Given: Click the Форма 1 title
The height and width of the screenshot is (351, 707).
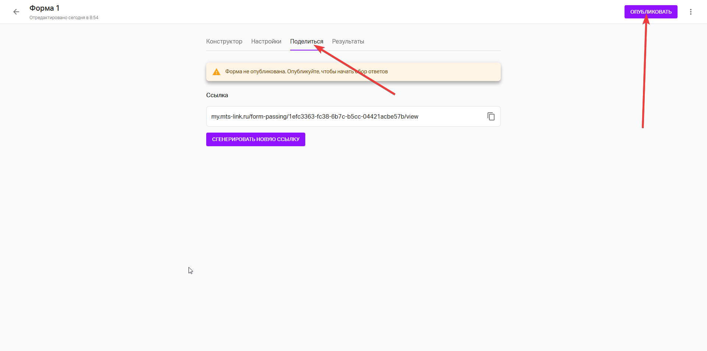Looking at the screenshot, I should [44, 8].
